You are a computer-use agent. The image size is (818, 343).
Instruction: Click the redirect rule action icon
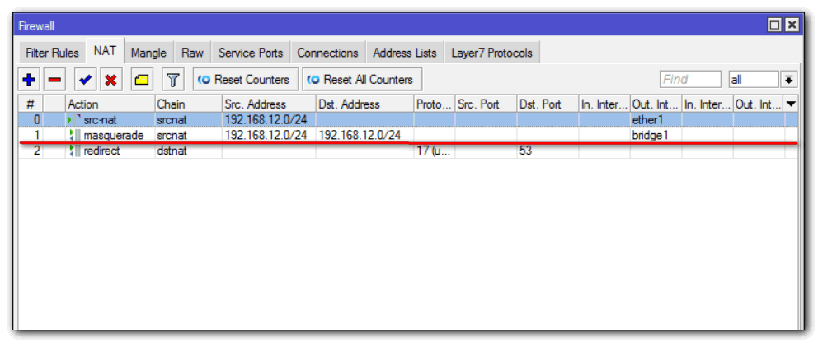click(75, 151)
